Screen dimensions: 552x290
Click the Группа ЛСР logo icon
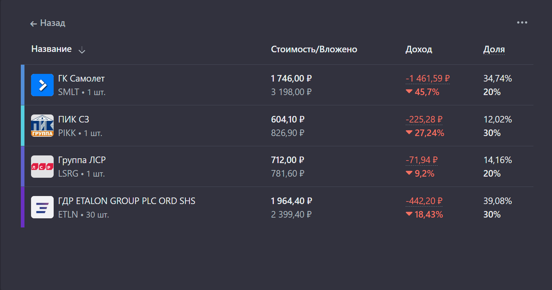coord(42,167)
